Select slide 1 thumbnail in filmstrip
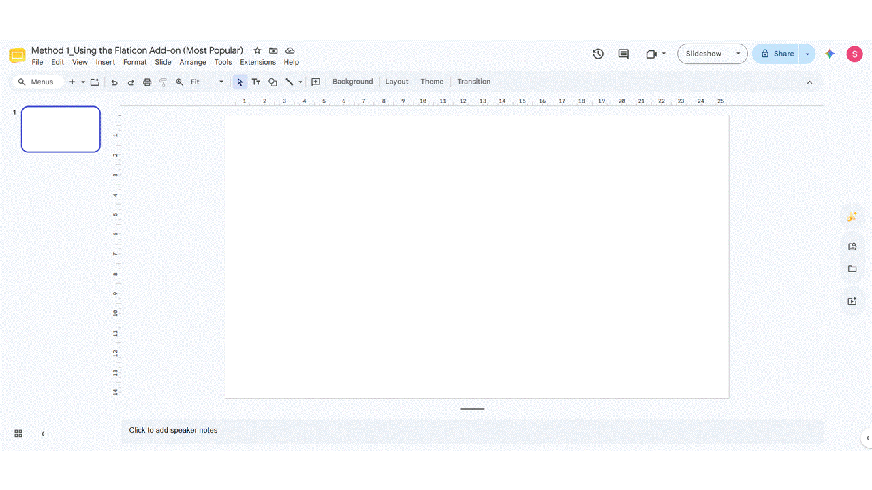The image size is (872, 490). (x=61, y=129)
